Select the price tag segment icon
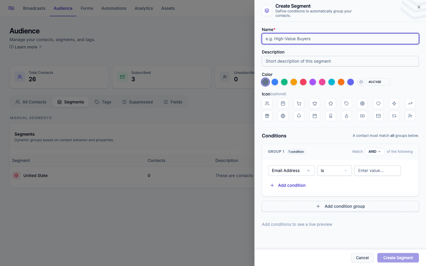The image size is (426, 266). pos(346,103)
